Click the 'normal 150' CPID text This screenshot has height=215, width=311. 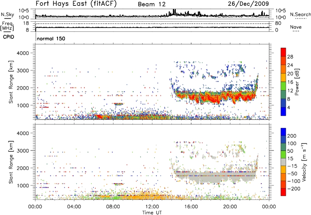point(51,38)
